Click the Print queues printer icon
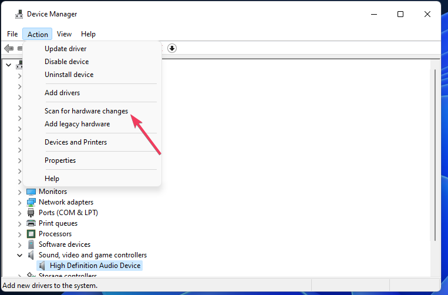 (31, 223)
